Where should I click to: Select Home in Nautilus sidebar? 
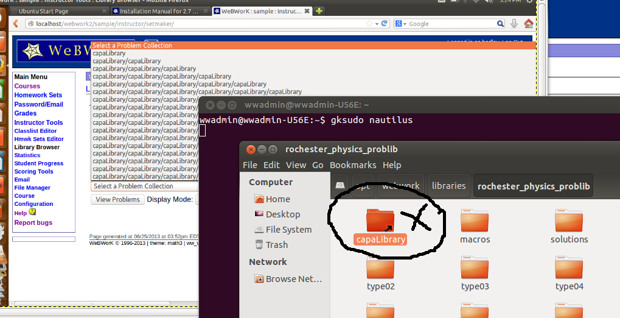coord(273,199)
